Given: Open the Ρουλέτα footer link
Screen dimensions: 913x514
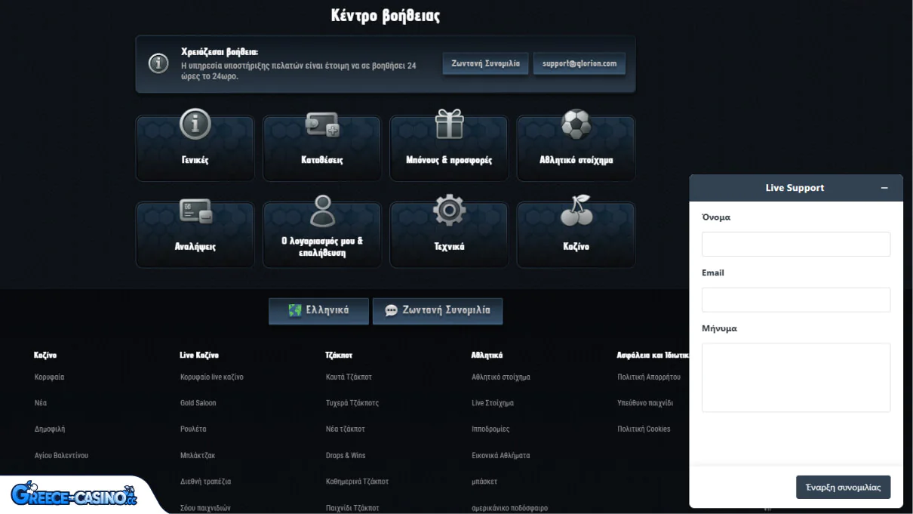Looking at the screenshot, I should coord(193,429).
